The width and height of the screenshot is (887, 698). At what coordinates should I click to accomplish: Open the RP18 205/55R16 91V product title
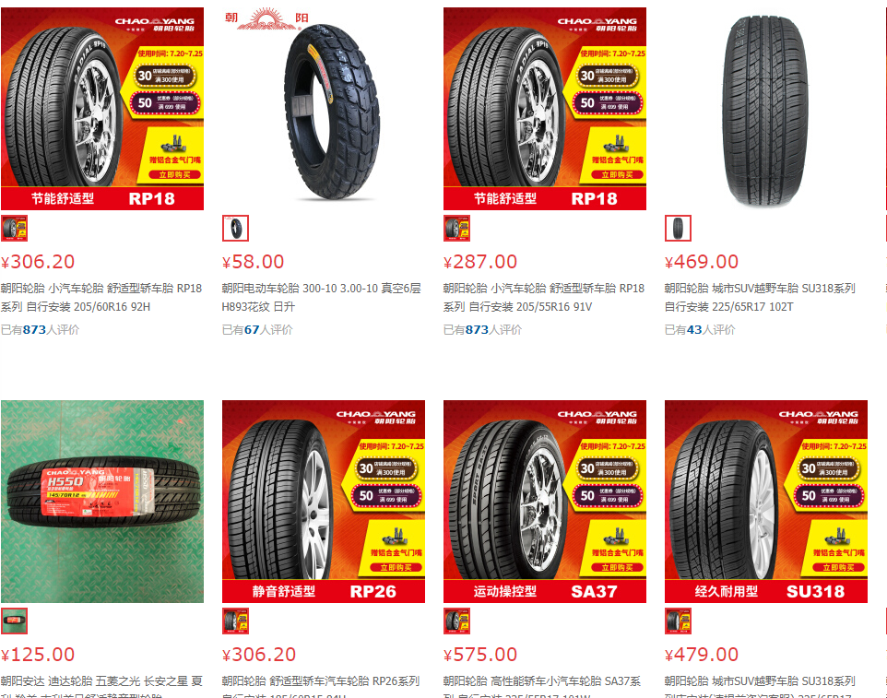(x=544, y=298)
